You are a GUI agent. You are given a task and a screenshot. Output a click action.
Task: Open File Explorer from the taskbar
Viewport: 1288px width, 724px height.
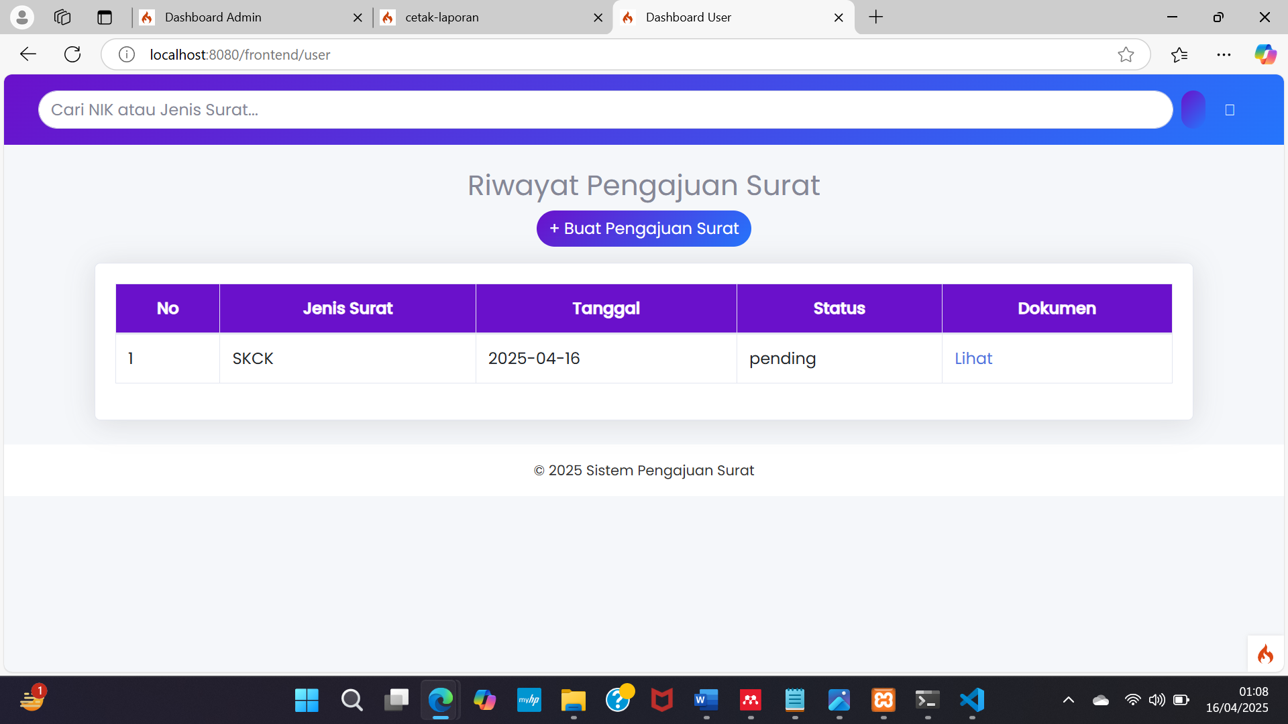coord(574,700)
